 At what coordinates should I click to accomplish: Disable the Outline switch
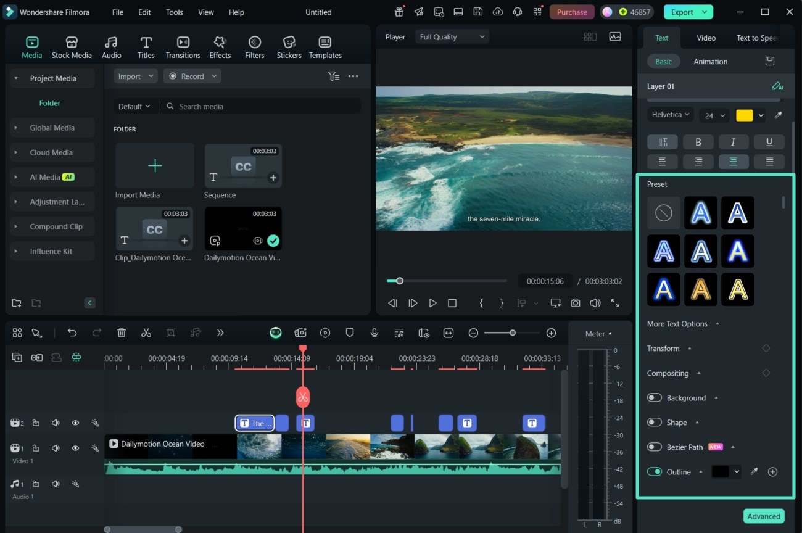pos(654,472)
